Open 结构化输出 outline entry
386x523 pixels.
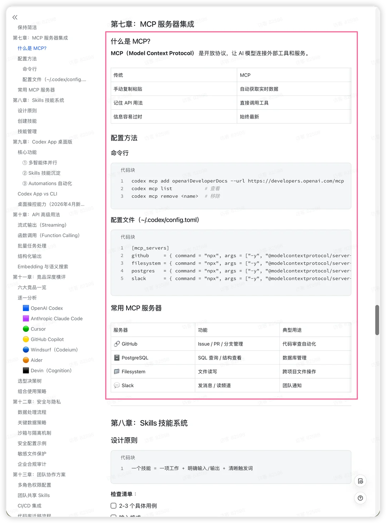(x=30, y=256)
